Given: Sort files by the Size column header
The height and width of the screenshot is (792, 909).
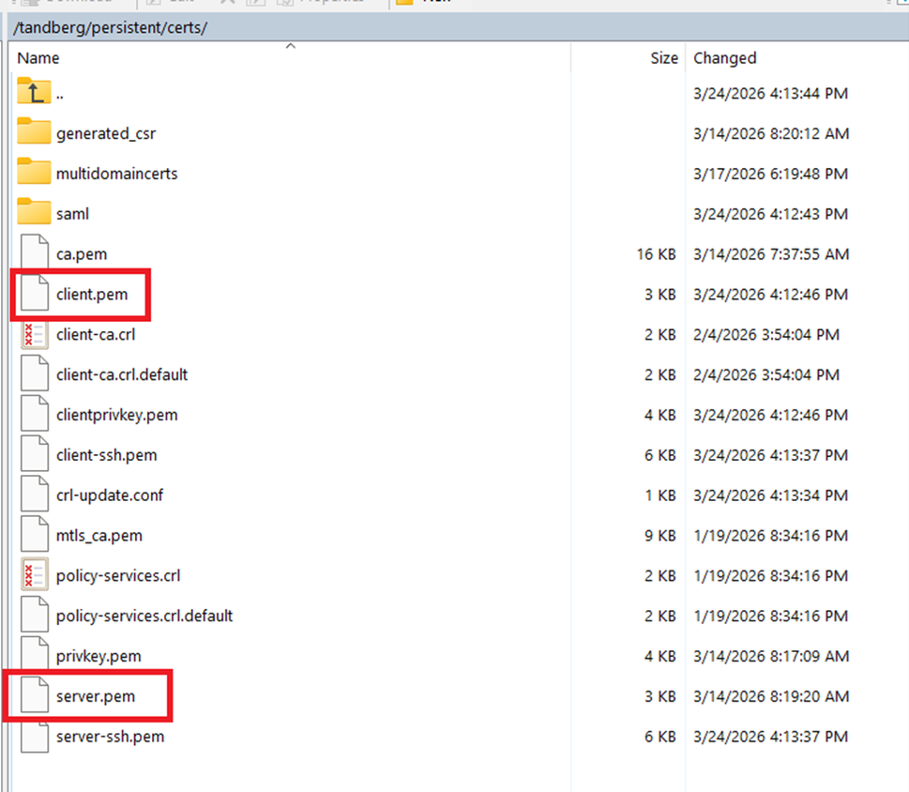Looking at the screenshot, I should [664, 58].
